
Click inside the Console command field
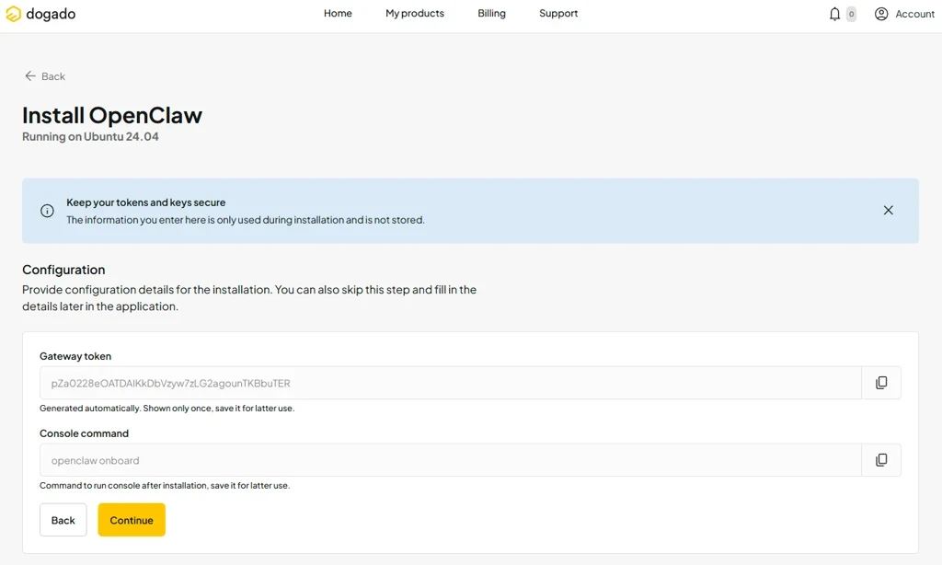[451, 460]
